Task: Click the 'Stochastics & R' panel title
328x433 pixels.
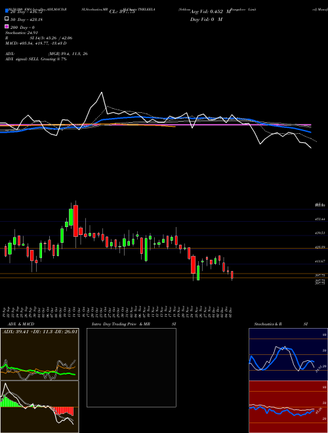Action: click(x=268, y=324)
